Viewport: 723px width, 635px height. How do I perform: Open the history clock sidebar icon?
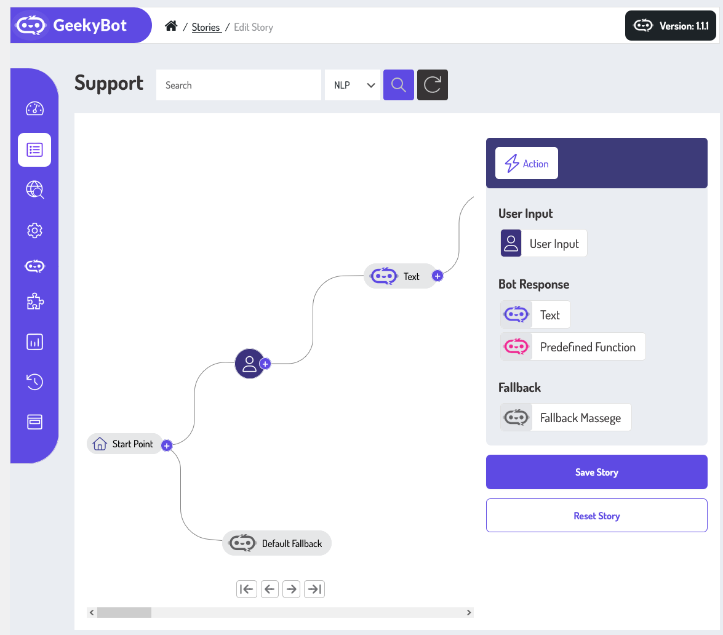[x=34, y=382]
